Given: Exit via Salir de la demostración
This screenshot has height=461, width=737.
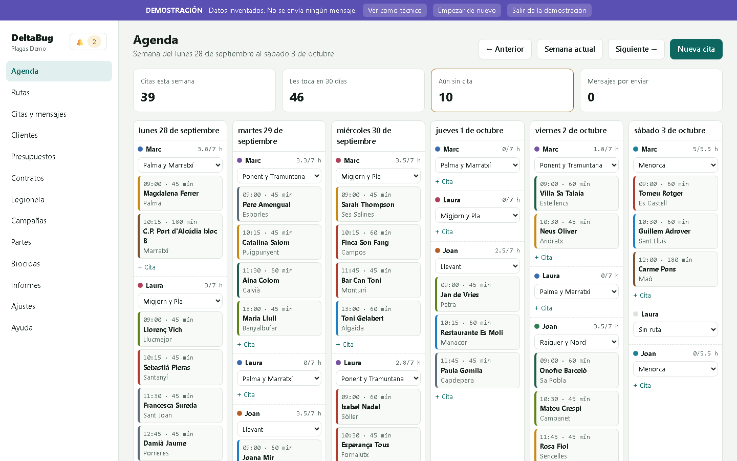Looking at the screenshot, I should tap(549, 10).
